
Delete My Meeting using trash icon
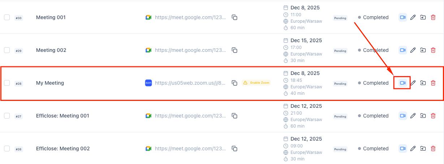(433, 83)
